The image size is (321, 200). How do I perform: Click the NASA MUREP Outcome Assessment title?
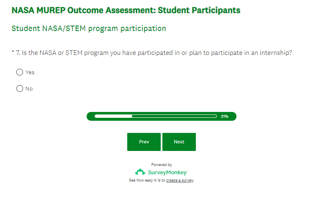tap(126, 10)
